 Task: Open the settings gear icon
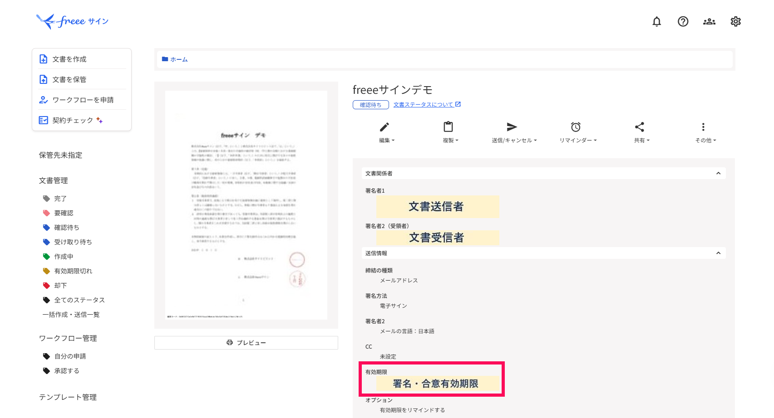tap(735, 21)
